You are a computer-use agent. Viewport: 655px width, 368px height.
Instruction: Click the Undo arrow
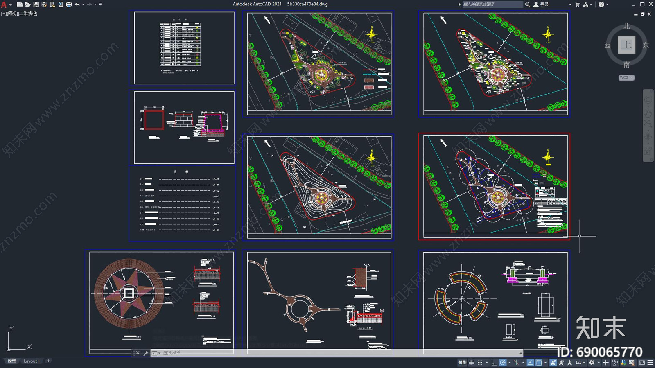click(x=77, y=5)
